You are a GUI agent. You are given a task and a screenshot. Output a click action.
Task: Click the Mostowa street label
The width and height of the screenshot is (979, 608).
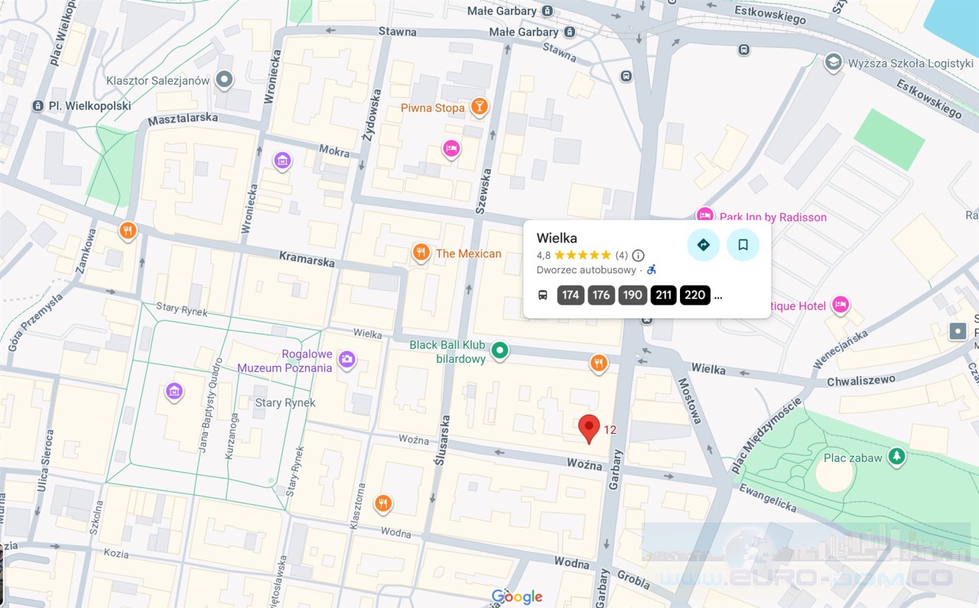(690, 402)
